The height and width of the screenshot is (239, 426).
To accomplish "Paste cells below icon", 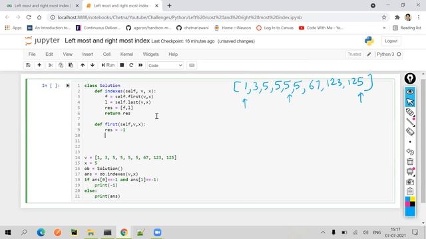I will [x=71, y=65].
